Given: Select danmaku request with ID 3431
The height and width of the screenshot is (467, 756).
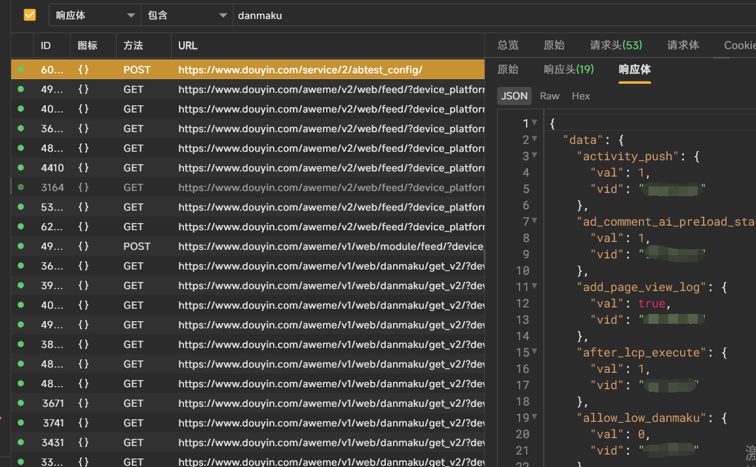Looking at the screenshot, I should pyautogui.click(x=248, y=442).
